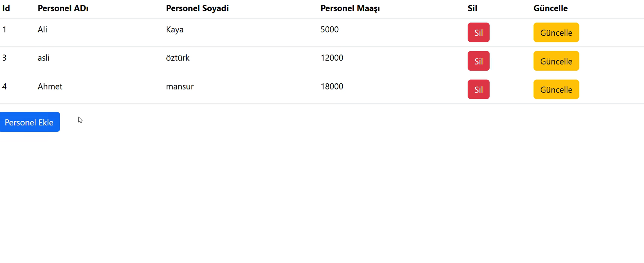Select the surname cell öztürk
Screen dimensions: 644x263
pyautogui.click(x=178, y=58)
